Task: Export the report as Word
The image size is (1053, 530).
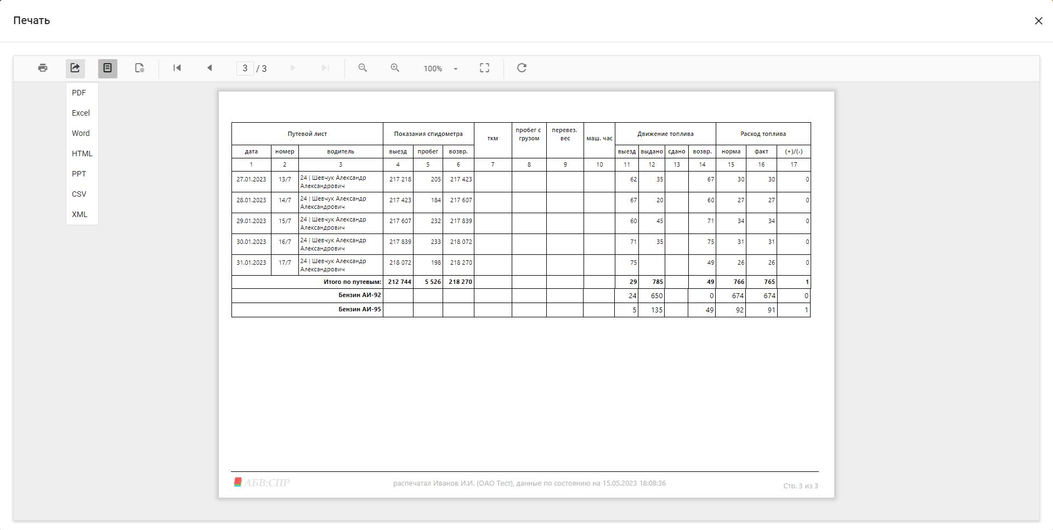Action: 81,133
